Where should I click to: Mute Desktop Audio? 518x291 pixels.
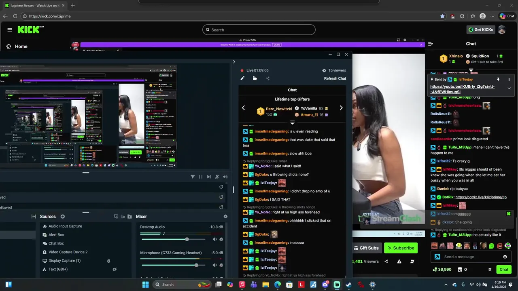pos(215,239)
